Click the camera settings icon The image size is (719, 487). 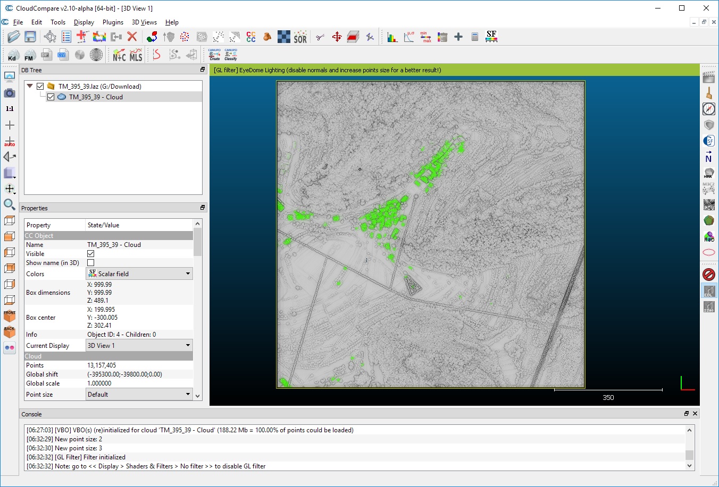tap(10, 93)
